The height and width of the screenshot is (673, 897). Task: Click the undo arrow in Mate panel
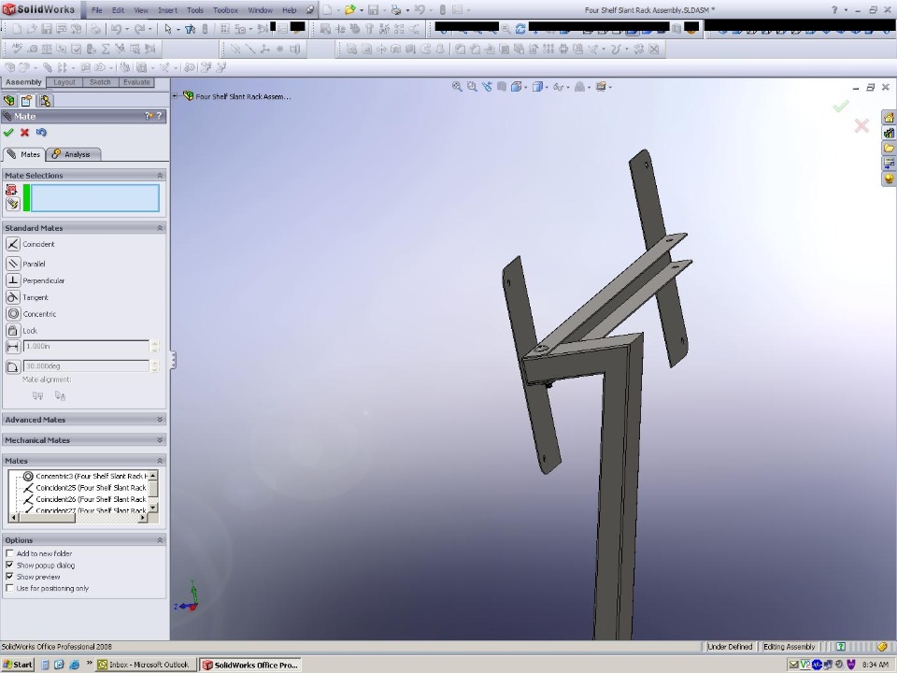pyautogui.click(x=41, y=133)
